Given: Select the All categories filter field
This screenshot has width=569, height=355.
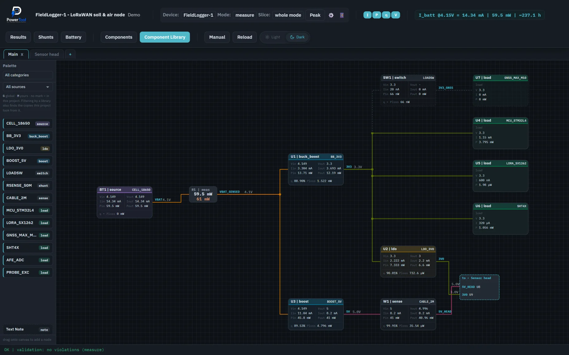Looking at the screenshot, I should click(x=28, y=75).
